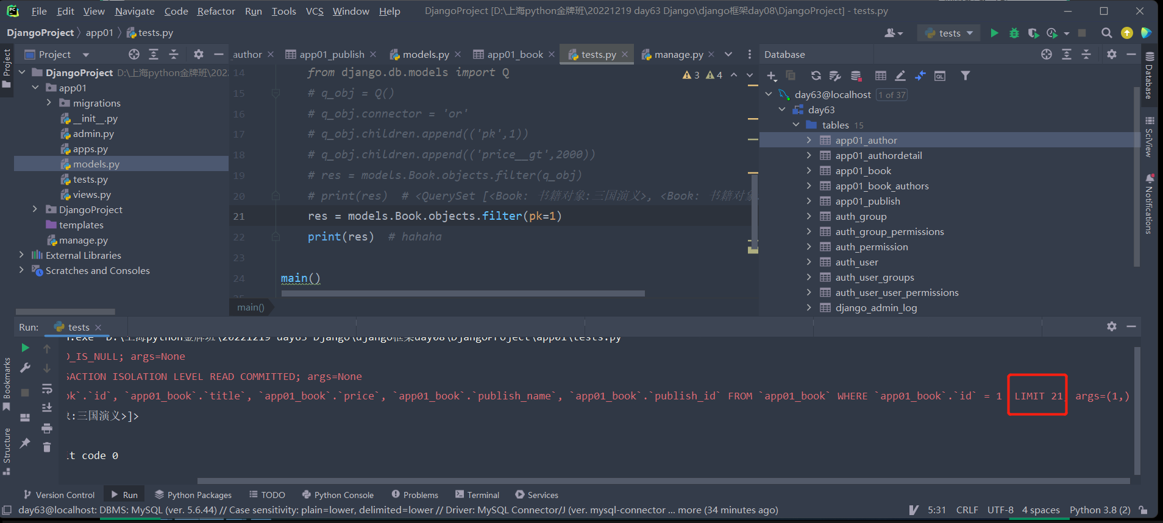This screenshot has width=1163, height=523.
Task: Rerun tests with green arrow in Run panel
Action: click(x=25, y=348)
